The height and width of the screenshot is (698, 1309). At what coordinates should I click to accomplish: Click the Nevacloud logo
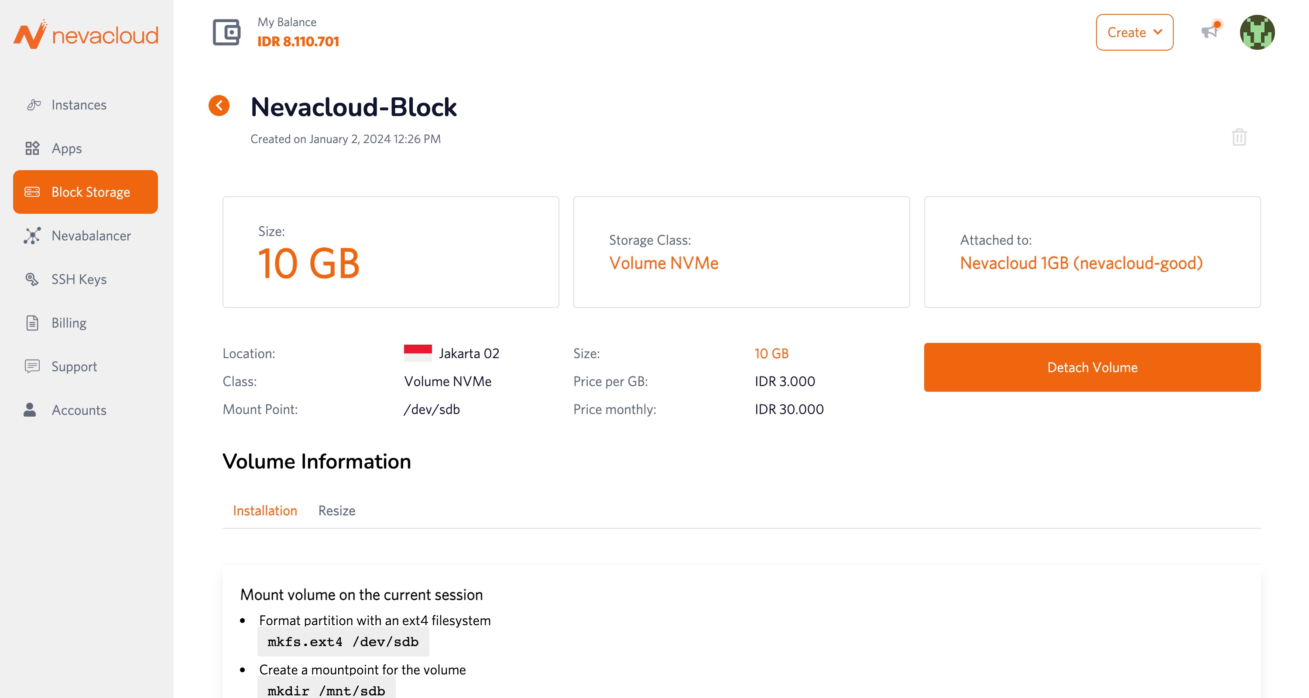click(86, 34)
